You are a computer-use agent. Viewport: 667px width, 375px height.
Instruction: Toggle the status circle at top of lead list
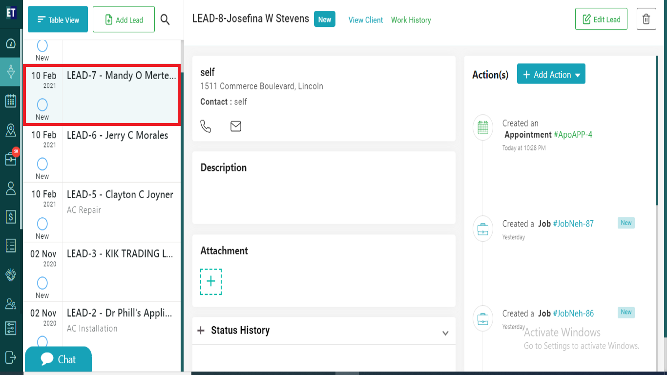pyautogui.click(x=42, y=46)
